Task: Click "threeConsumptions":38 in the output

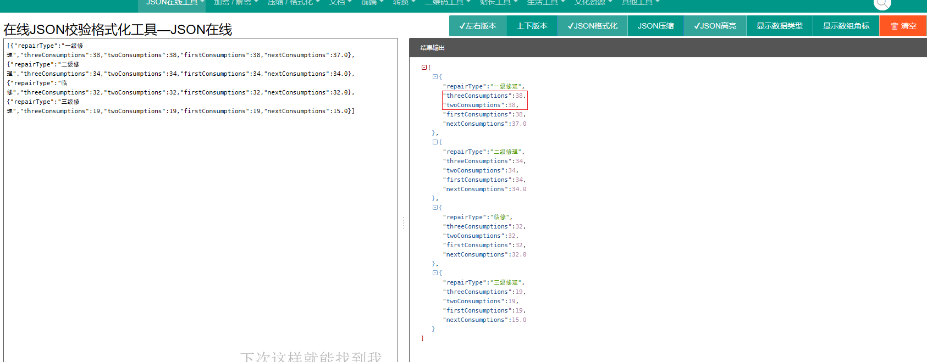Action: [485, 96]
